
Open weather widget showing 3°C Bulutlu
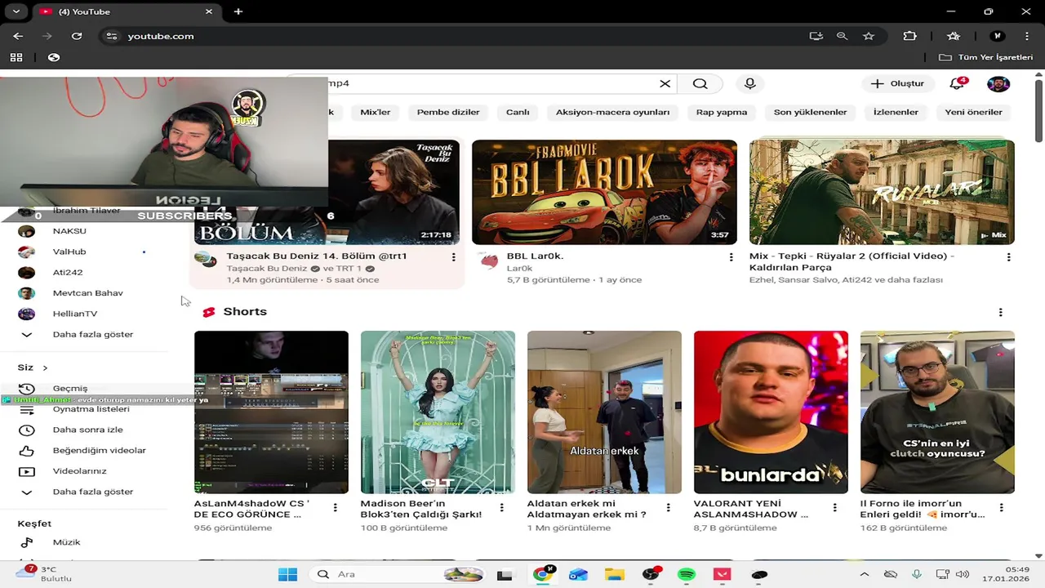[x=45, y=574]
